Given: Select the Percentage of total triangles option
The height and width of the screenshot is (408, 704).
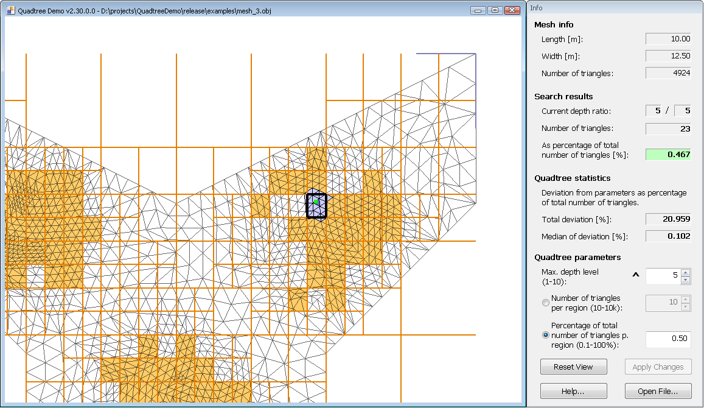Looking at the screenshot, I should click(545, 335).
